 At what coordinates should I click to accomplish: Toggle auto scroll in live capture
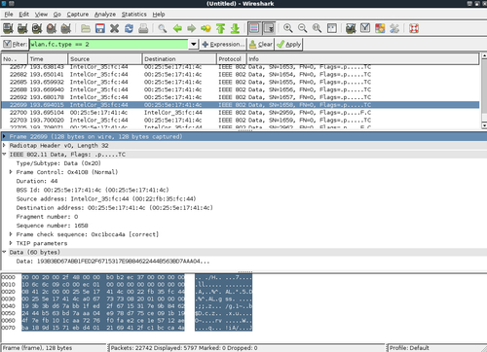pyautogui.click(x=269, y=28)
